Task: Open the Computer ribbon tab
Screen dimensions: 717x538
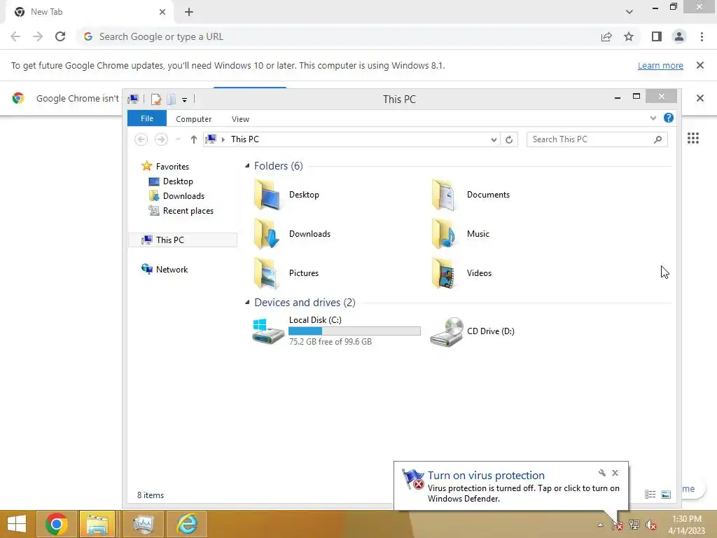Action: click(193, 119)
